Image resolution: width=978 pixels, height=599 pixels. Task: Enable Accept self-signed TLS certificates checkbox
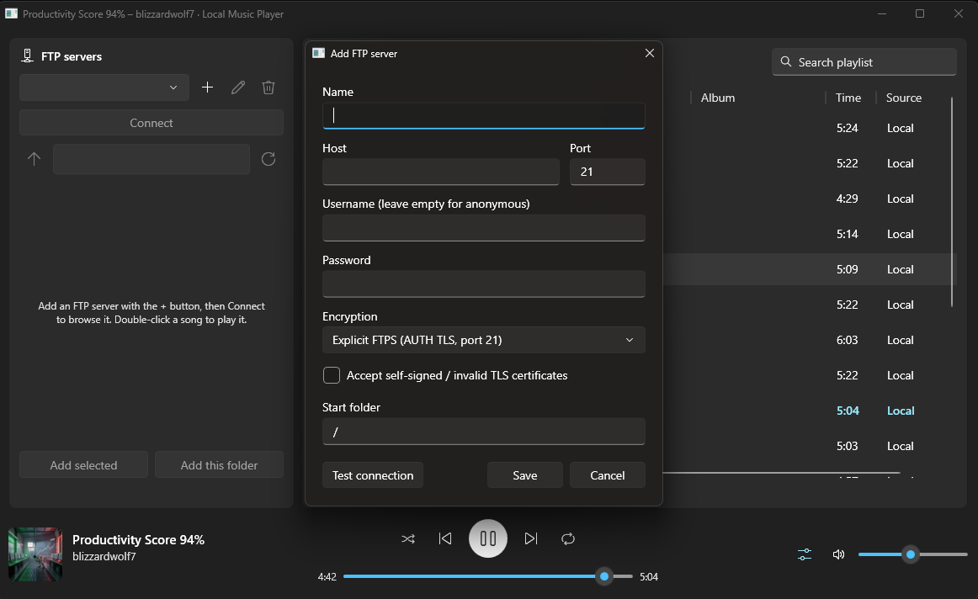click(x=332, y=375)
